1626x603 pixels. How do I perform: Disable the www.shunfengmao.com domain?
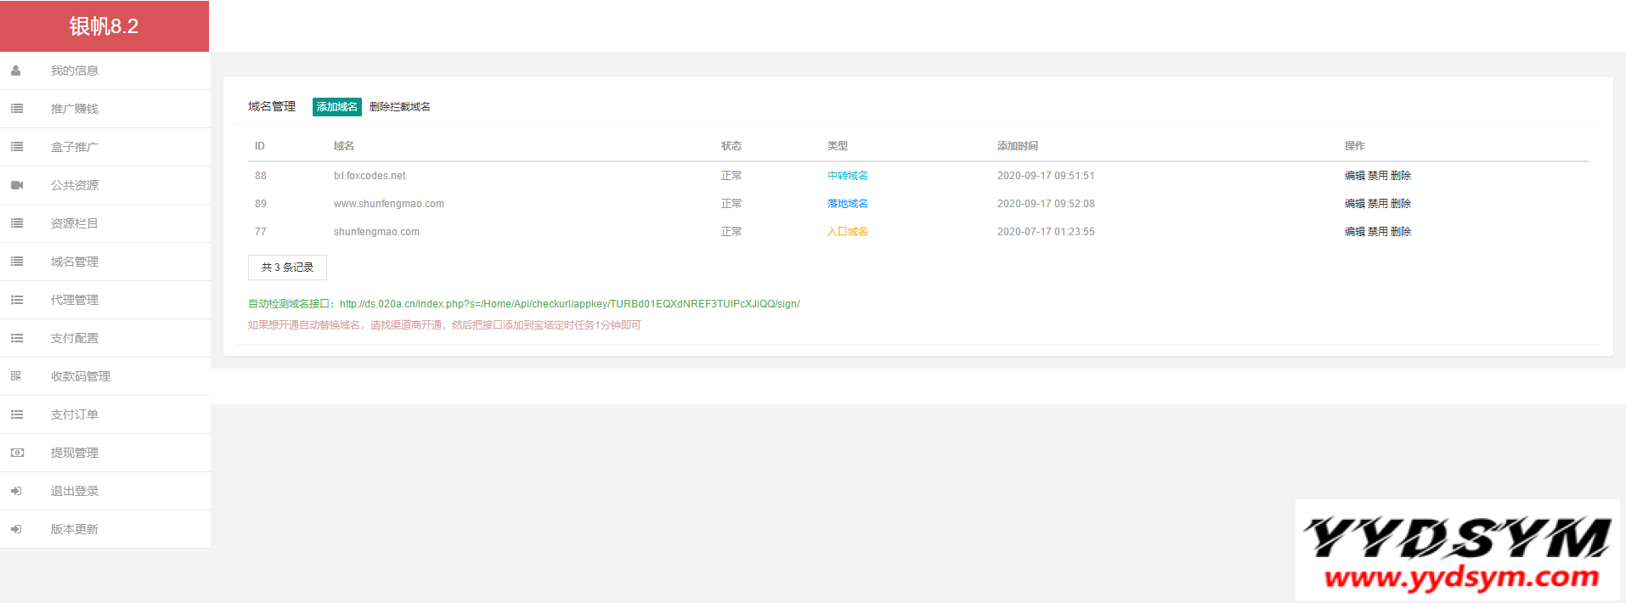[1377, 204]
